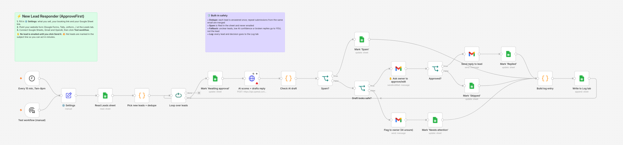623x145 pixels.
Task: Select the 'Every 15 min, 7am-8pm' schedule trigger node
Action: 32,78
